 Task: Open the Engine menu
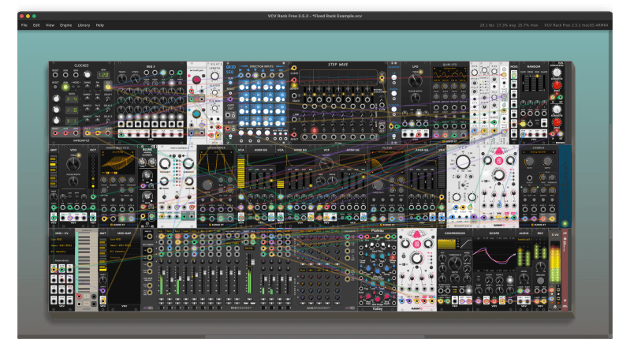coord(66,25)
